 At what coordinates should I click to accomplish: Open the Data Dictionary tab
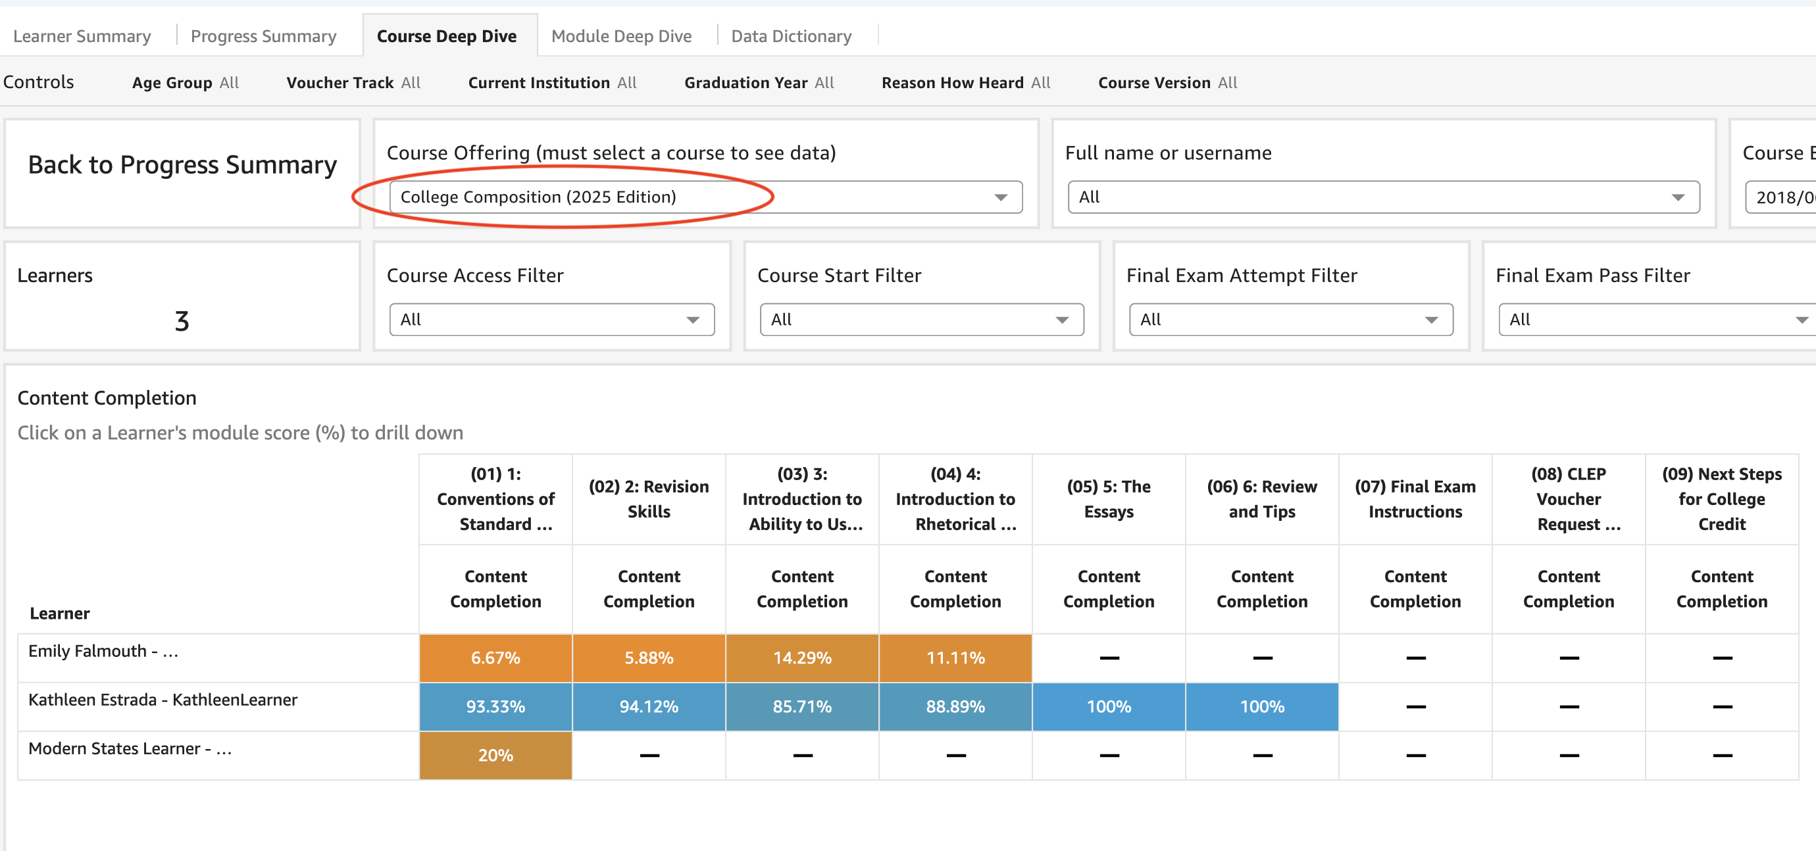791,36
